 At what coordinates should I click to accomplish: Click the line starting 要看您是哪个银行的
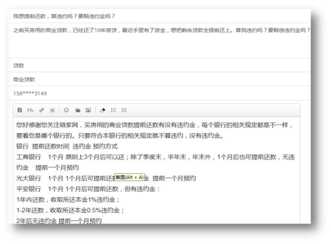120,135
